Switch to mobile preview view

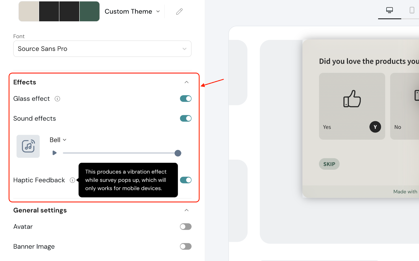412,10
